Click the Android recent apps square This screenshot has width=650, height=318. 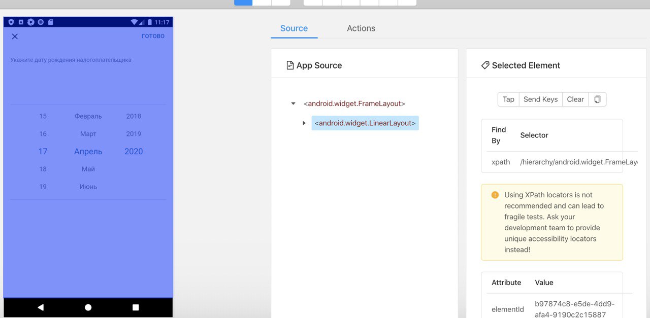(x=136, y=307)
